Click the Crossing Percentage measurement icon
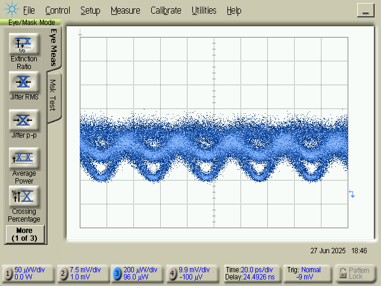Screen dimensions: 381x286 23,196
